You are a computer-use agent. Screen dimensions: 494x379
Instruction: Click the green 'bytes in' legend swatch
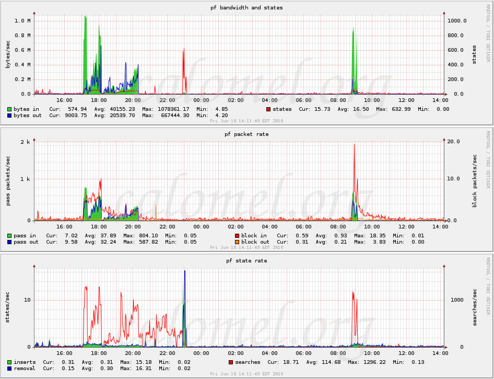coord(9,109)
